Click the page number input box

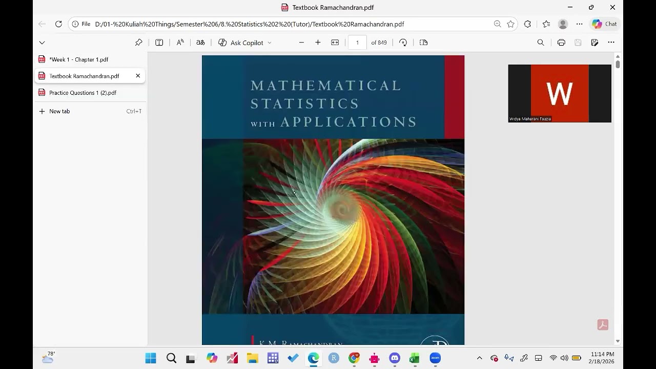click(357, 43)
